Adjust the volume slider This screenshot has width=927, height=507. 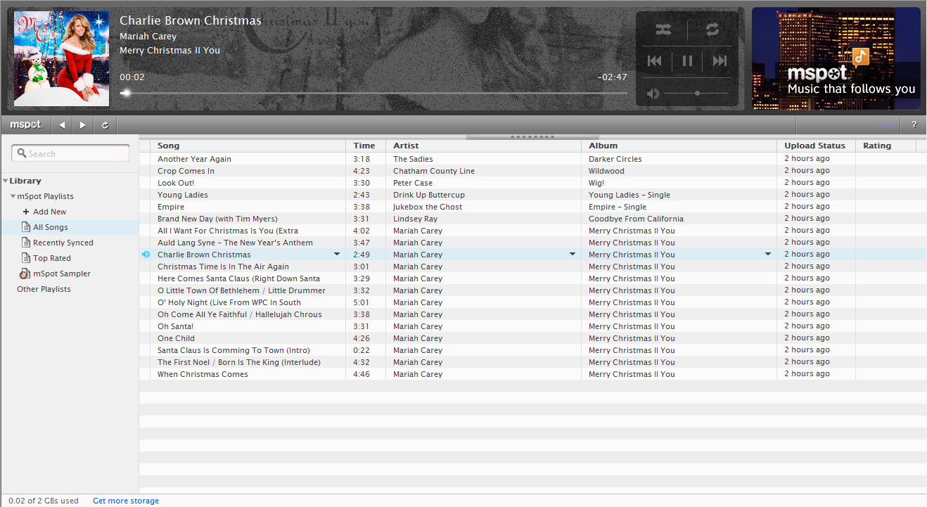(x=696, y=94)
